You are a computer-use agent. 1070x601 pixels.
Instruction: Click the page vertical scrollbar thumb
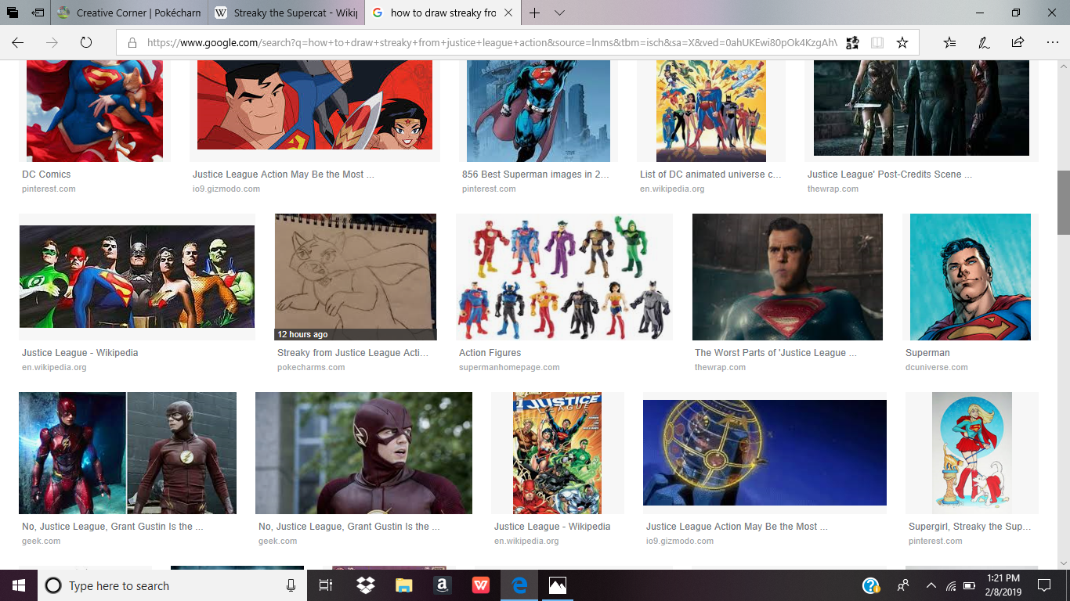point(1063,203)
